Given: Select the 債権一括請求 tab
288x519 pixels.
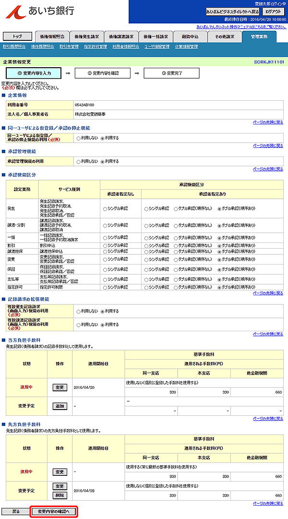Looking at the screenshot, I should click(156, 36).
